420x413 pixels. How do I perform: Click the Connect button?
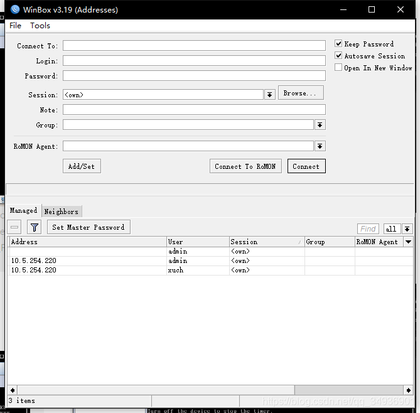pos(306,166)
